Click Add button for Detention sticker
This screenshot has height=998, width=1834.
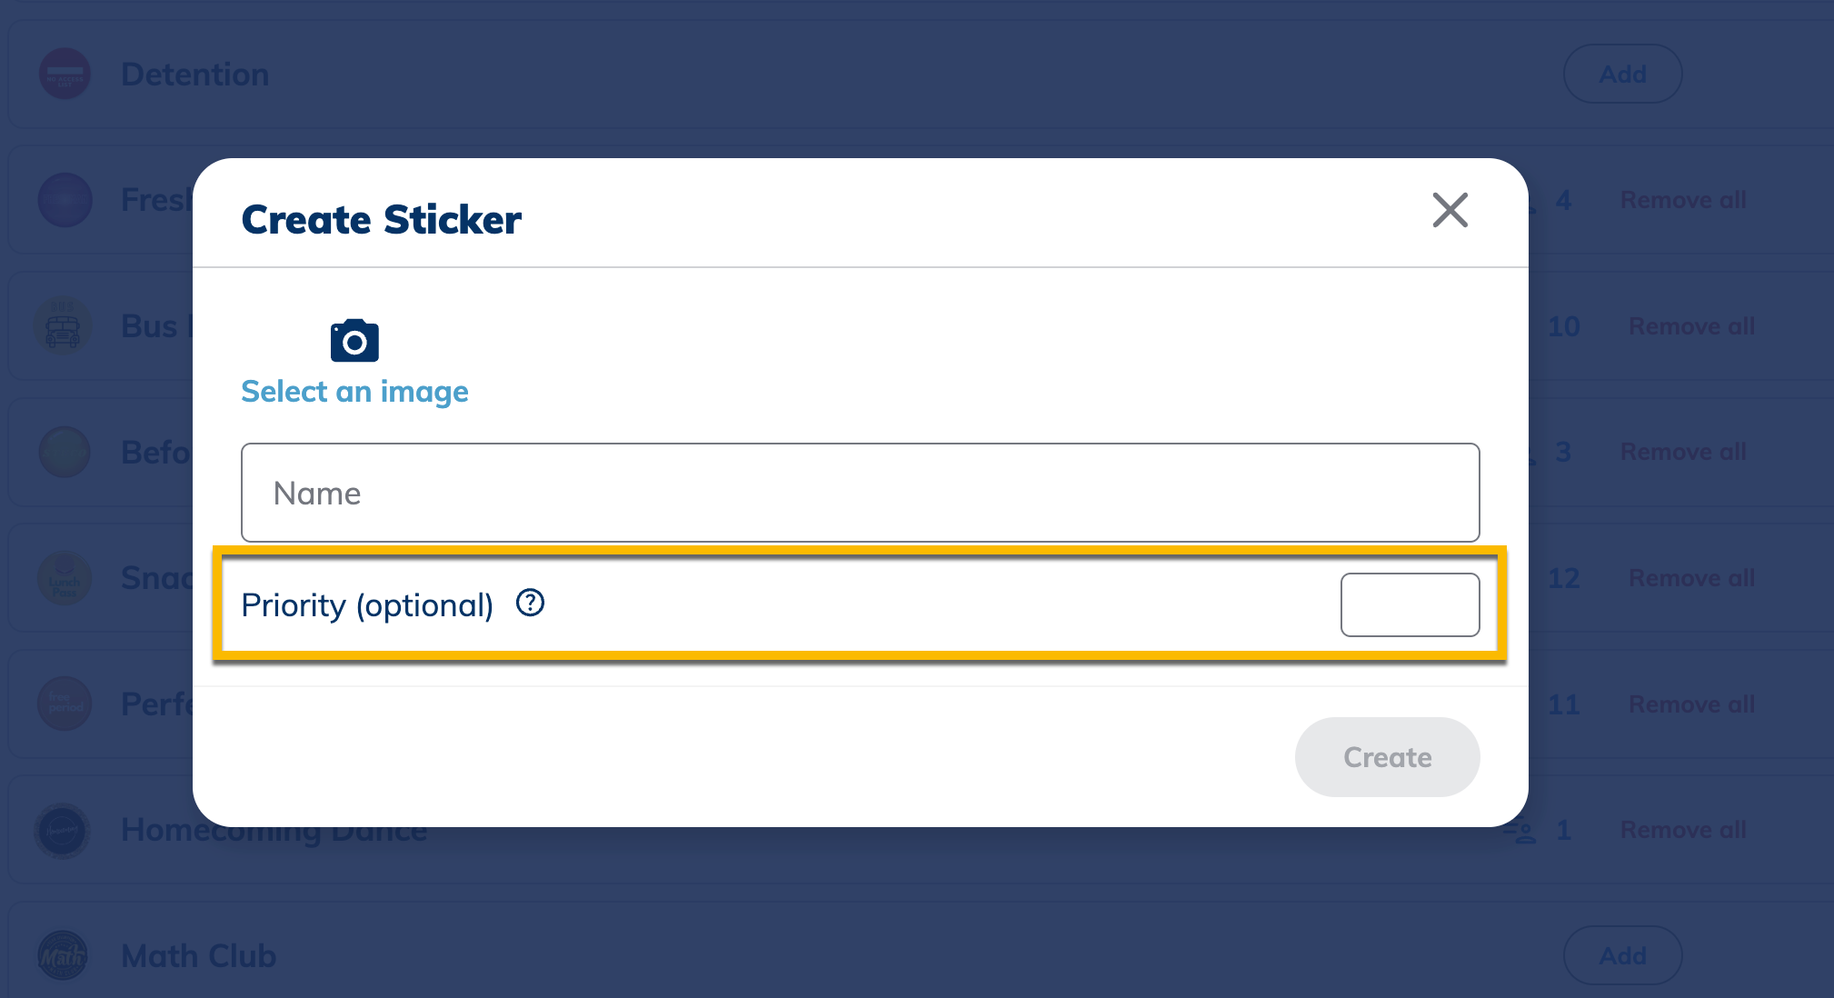1622,74
